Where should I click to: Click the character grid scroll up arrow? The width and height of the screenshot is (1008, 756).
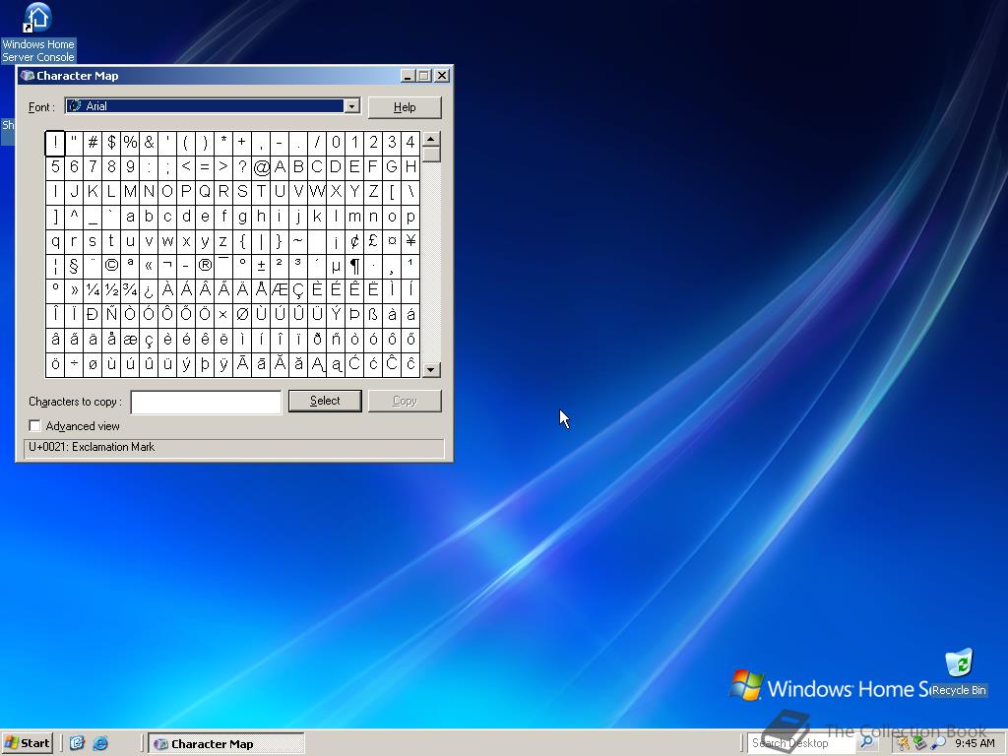(x=431, y=139)
